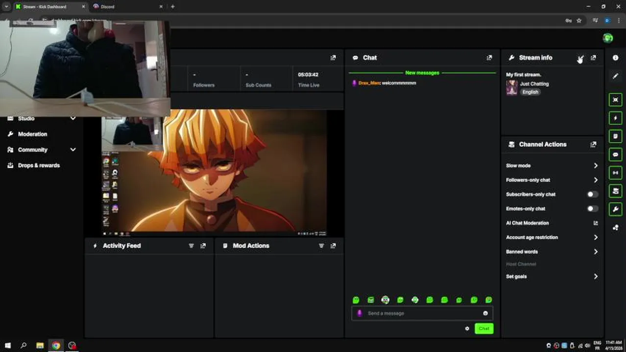The height and width of the screenshot is (352, 626).
Task: Click the English language tag
Action: tap(530, 92)
